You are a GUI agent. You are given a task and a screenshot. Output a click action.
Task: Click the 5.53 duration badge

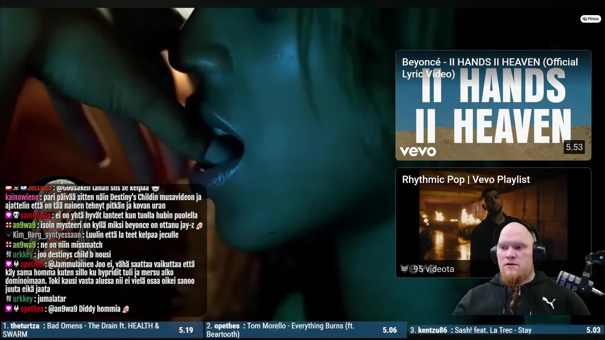coord(574,147)
